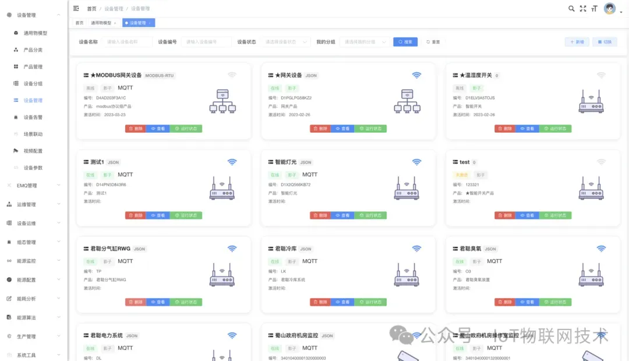
Task: Click the wifi icon of 君聪冷库 card
Action: point(416,249)
